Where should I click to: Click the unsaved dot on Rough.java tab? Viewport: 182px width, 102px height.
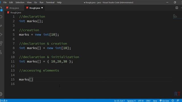pyautogui.click(x=42, y=8)
